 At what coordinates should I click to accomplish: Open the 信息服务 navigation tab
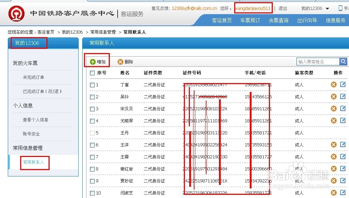point(336,21)
